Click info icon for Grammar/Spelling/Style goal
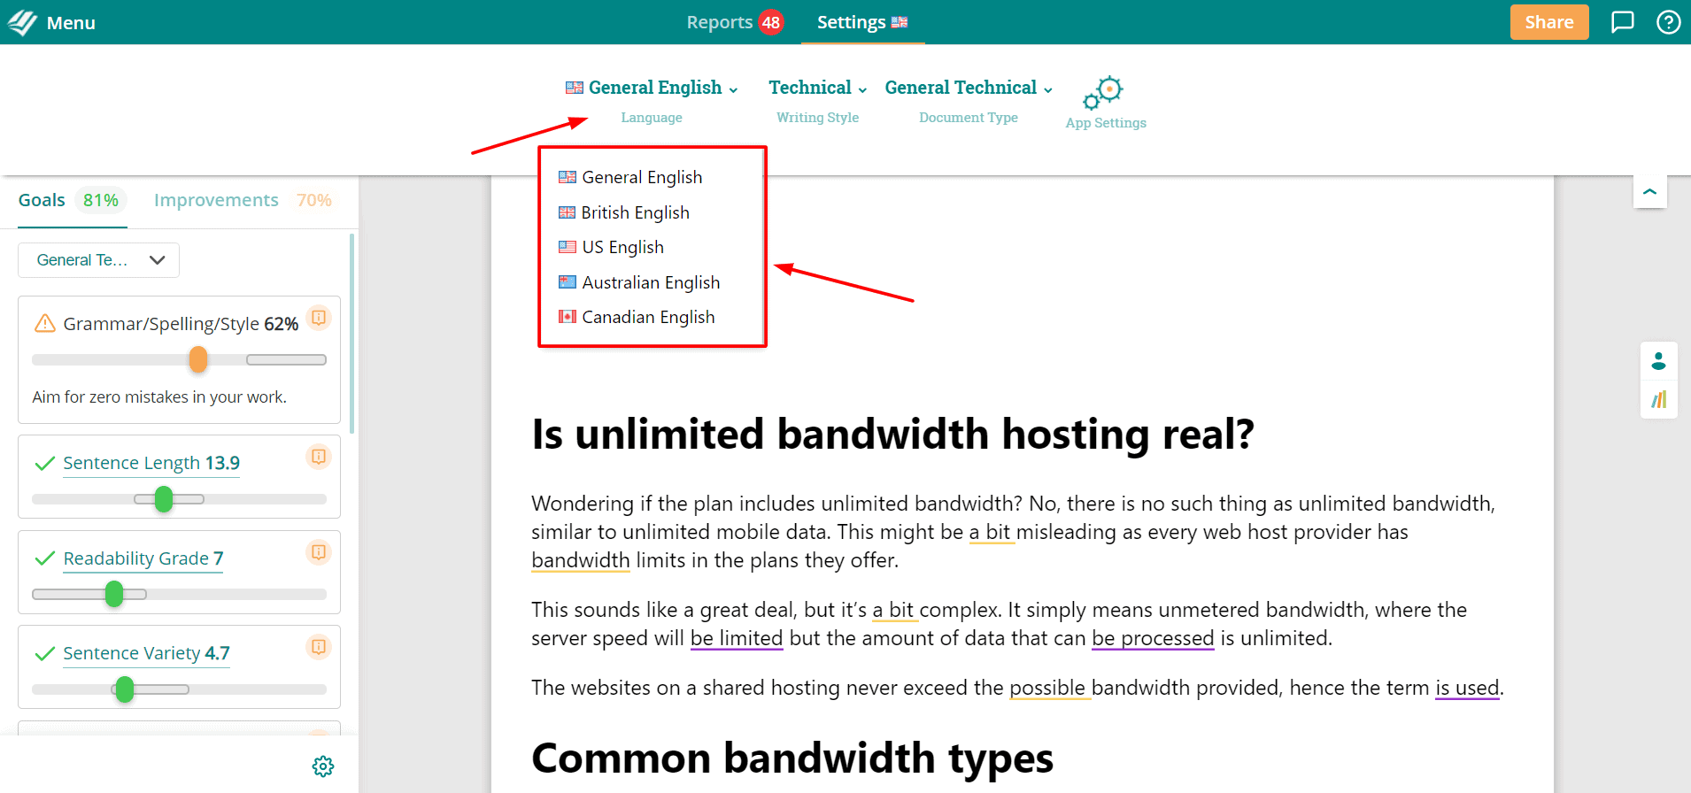Image resolution: width=1691 pixels, height=793 pixels. (319, 317)
